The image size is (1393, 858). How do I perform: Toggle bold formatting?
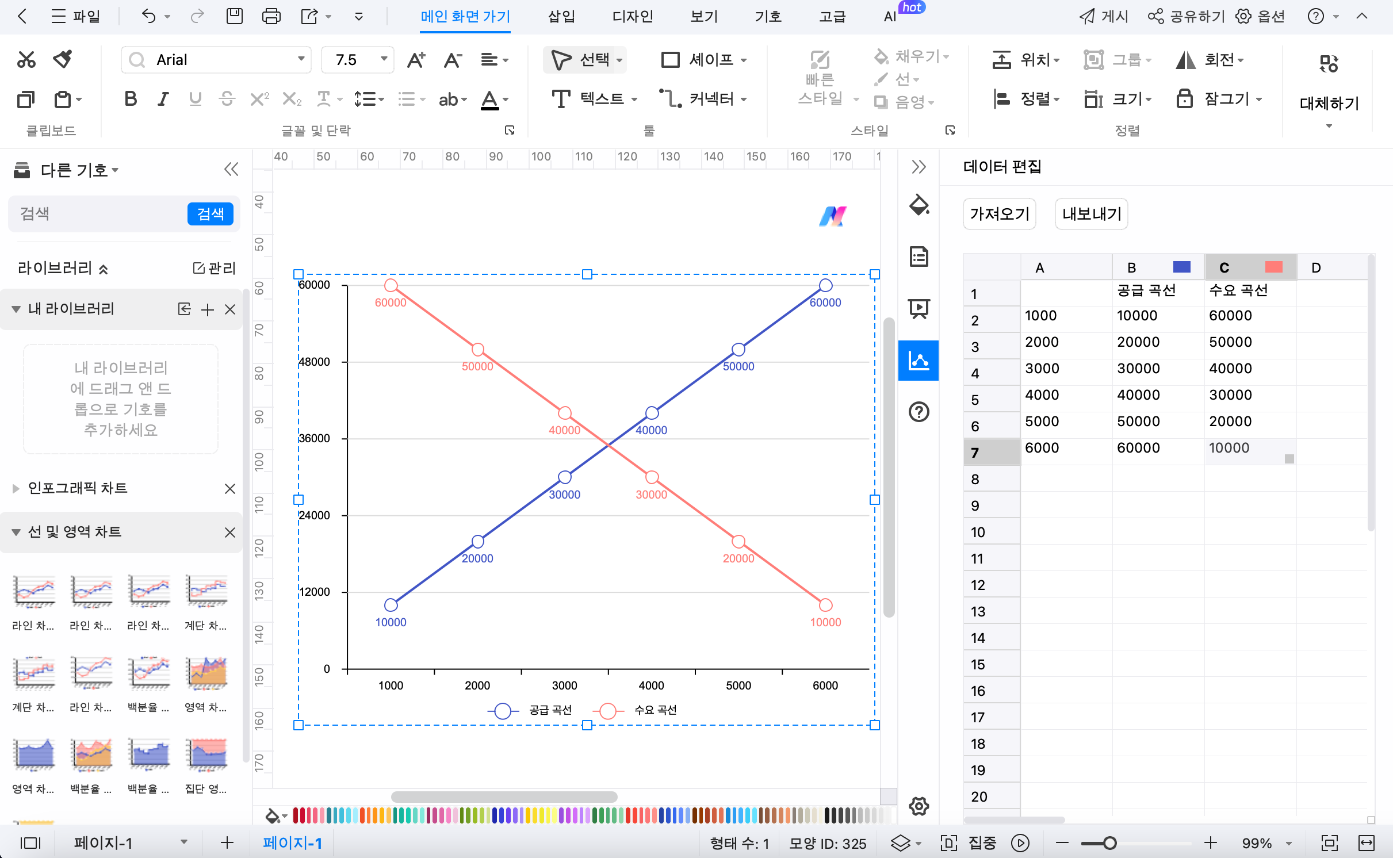pyautogui.click(x=131, y=99)
